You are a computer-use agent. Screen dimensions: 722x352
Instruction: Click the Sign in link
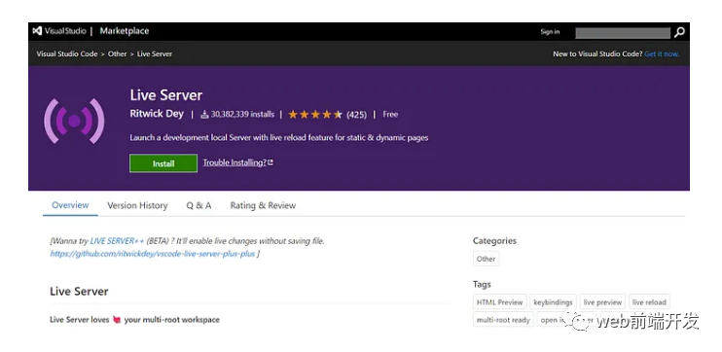point(550,32)
